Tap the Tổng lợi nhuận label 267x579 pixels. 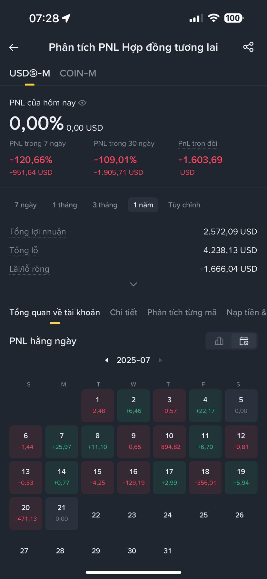[x=38, y=232]
